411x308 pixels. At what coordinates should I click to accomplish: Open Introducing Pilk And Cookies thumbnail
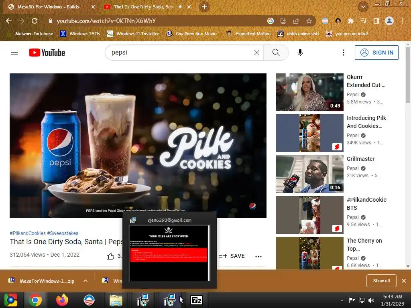[x=309, y=133]
